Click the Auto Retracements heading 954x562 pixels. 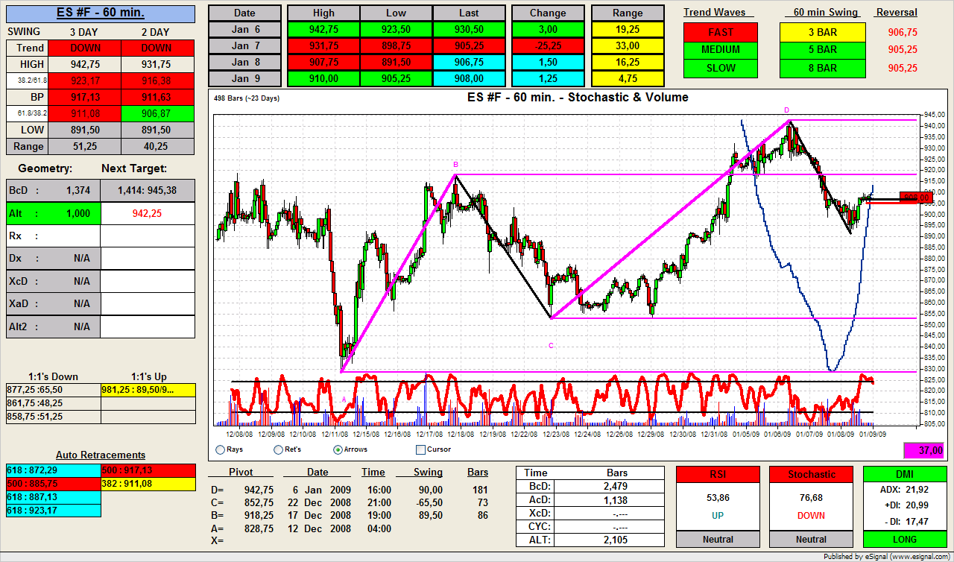[x=101, y=455]
